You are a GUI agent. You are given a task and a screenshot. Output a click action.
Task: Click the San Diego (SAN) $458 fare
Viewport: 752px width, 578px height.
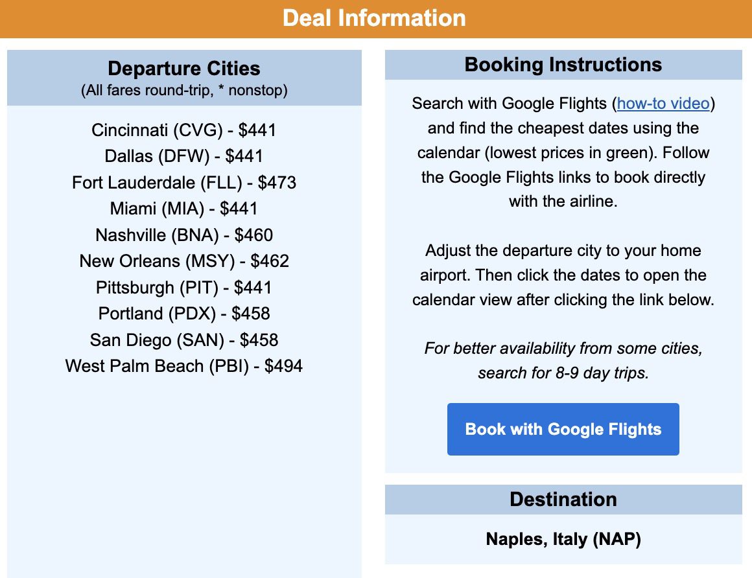pos(183,340)
